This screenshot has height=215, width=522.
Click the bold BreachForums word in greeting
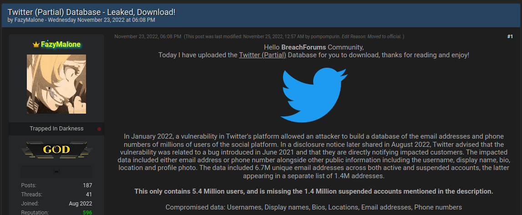coord(304,47)
